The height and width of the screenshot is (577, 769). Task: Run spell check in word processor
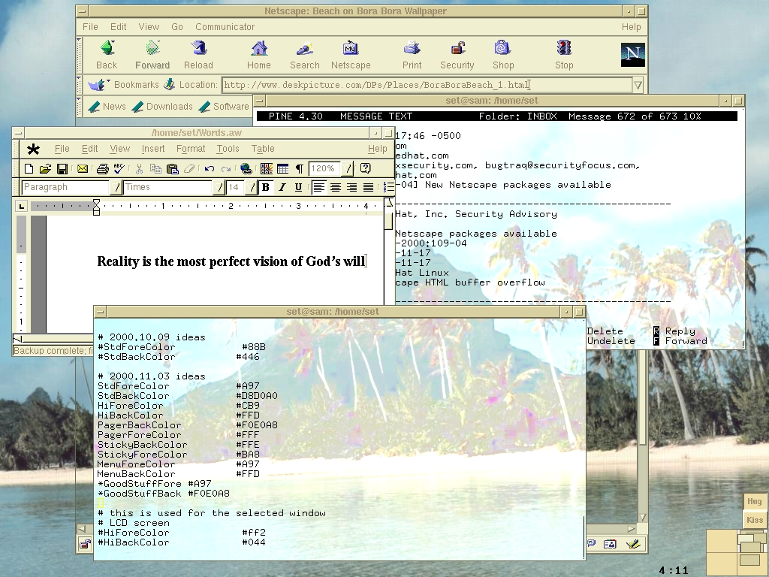coord(119,169)
